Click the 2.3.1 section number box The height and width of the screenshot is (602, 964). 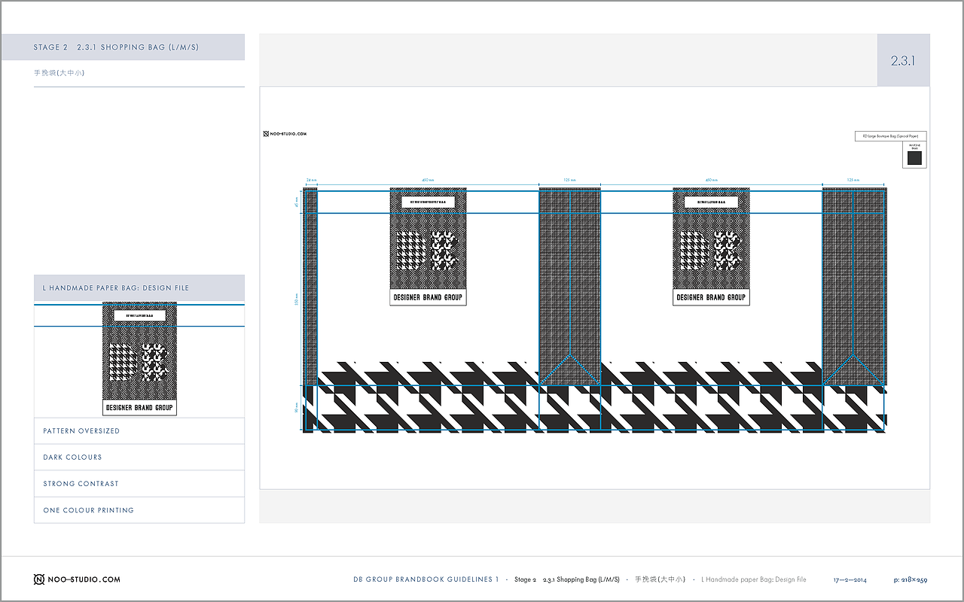click(x=904, y=61)
